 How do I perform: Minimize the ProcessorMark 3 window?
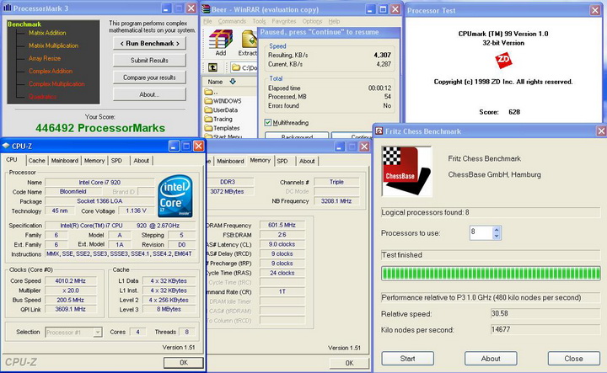(x=166, y=8)
